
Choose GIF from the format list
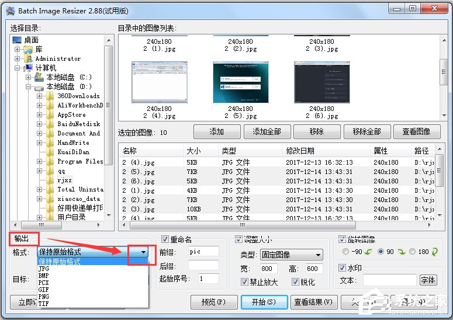click(93, 290)
